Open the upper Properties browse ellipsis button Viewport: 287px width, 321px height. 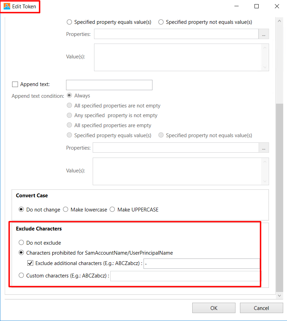pos(263,34)
